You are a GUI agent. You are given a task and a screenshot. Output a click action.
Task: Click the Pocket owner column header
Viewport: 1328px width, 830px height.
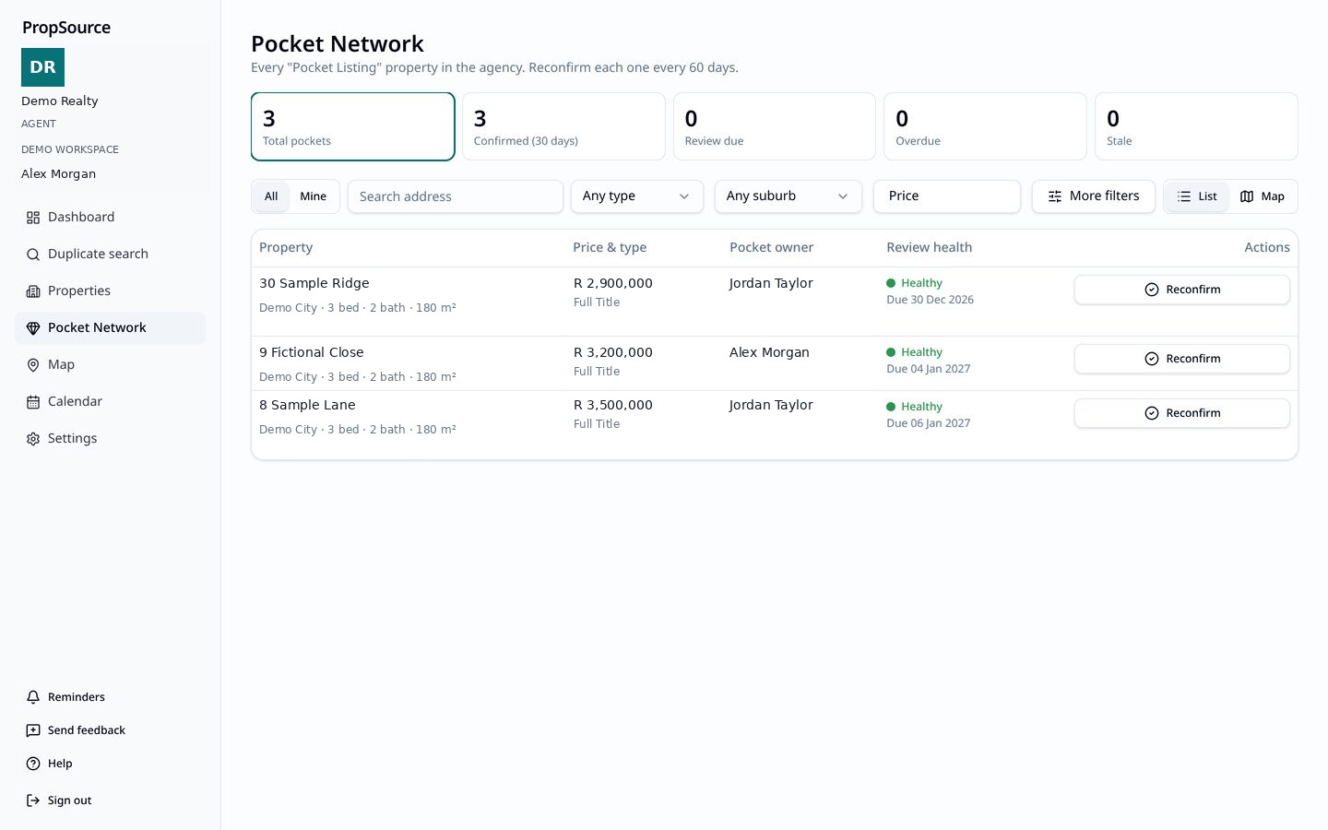tap(772, 247)
